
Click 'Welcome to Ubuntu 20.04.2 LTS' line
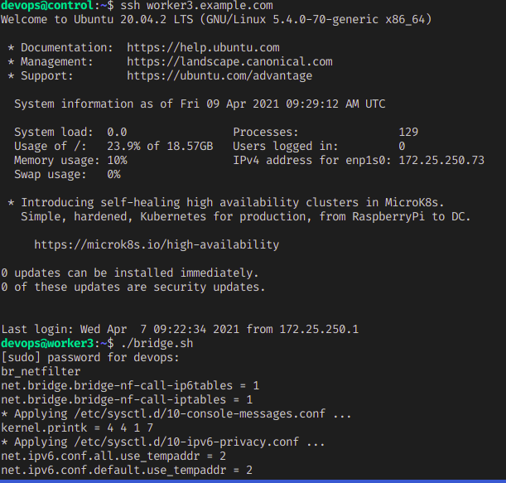(x=216, y=20)
